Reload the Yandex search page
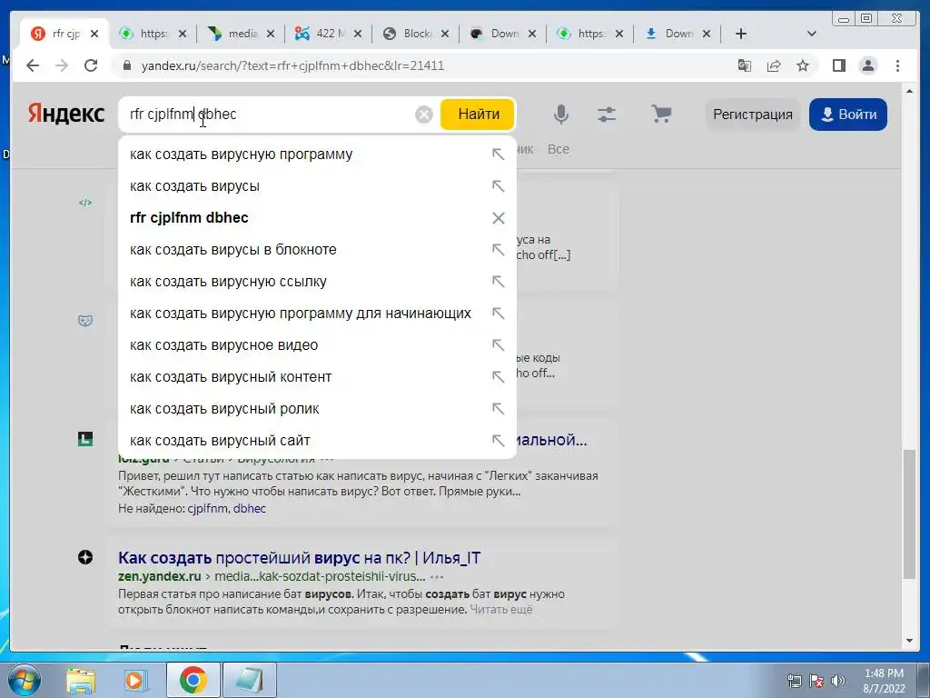The image size is (930, 698). [91, 65]
